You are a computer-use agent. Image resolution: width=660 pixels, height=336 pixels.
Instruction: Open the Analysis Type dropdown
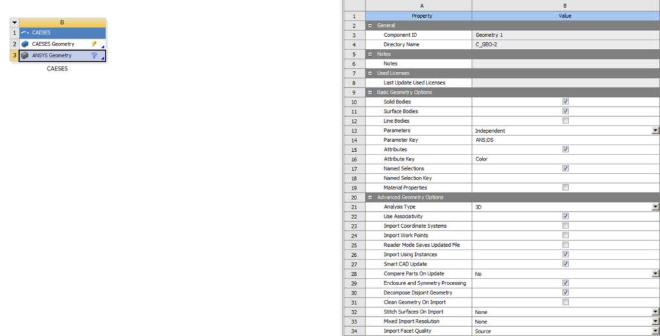pyautogui.click(x=655, y=207)
